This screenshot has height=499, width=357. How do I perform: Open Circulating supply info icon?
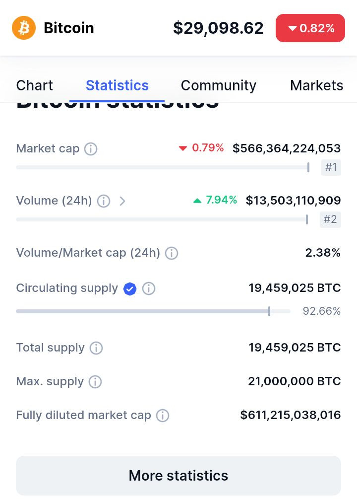[x=149, y=288]
